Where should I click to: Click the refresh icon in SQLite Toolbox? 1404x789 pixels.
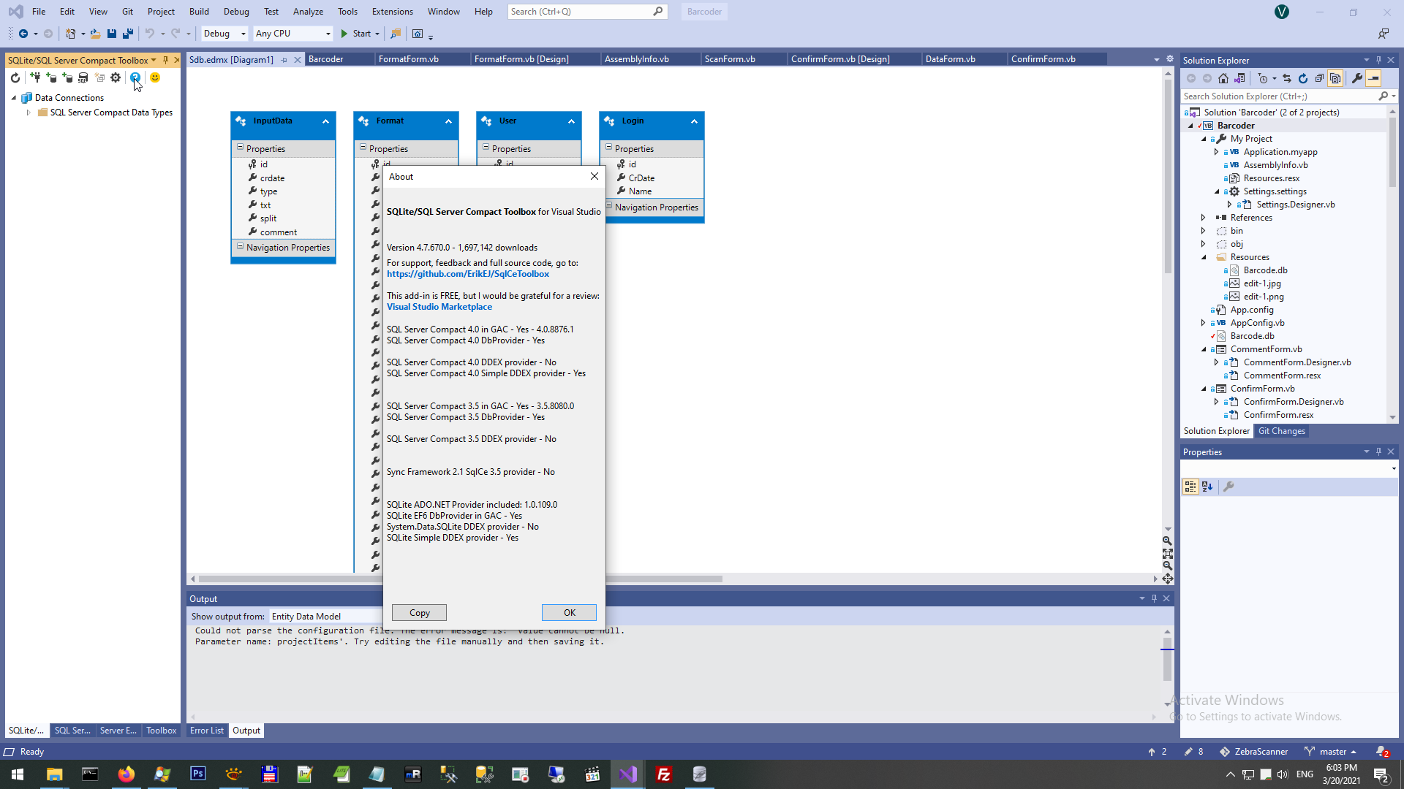[x=15, y=77]
